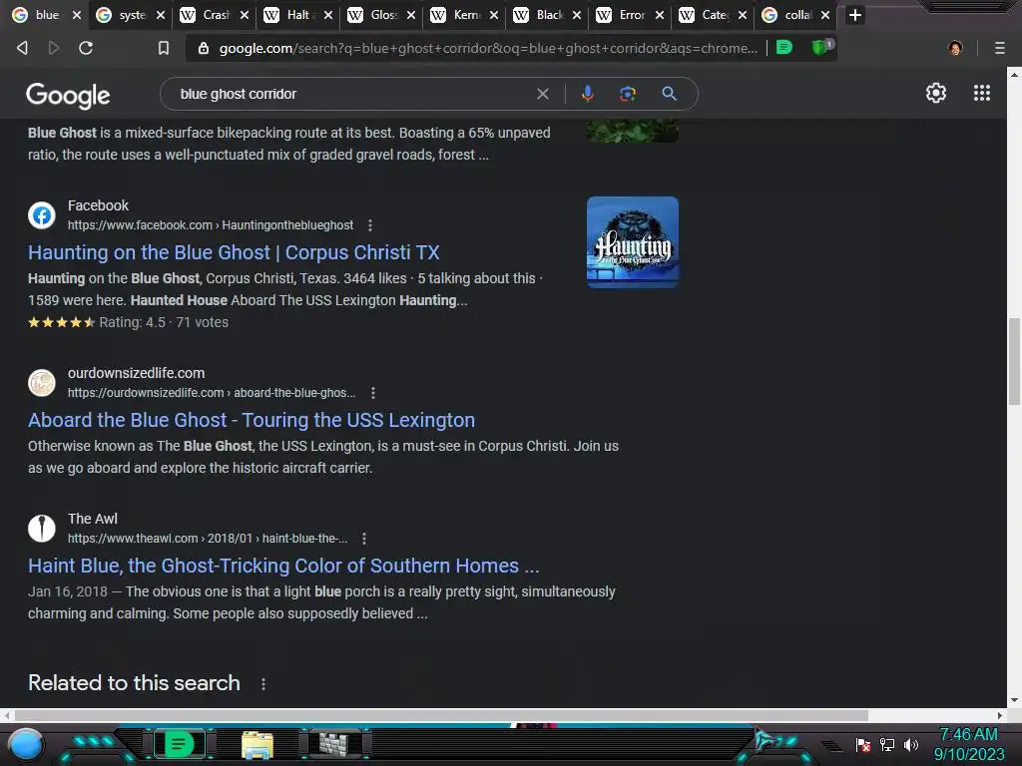
Task: Open Haint Blue Ghost-Tricking Color link
Action: [x=283, y=567]
